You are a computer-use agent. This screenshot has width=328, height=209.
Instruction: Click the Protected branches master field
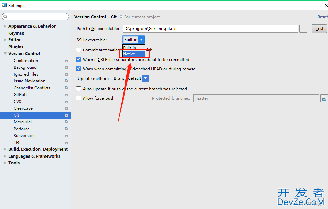(x=256, y=98)
